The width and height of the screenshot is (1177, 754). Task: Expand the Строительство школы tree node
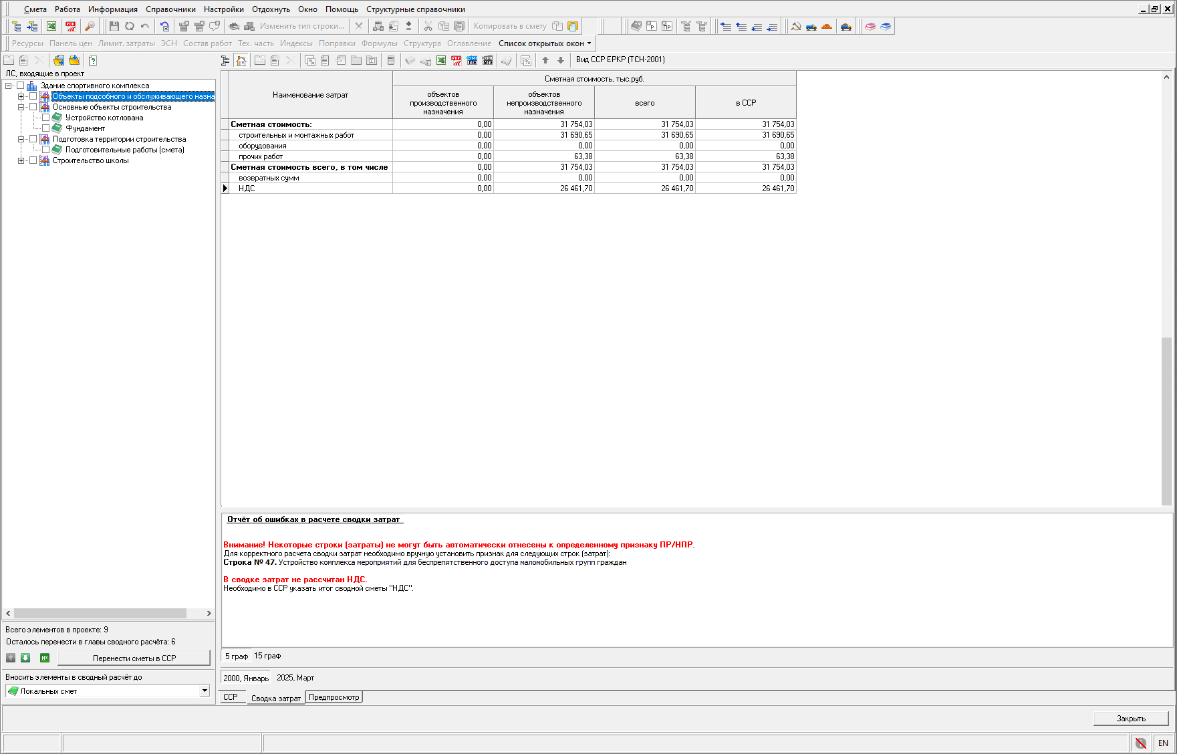[21, 160]
